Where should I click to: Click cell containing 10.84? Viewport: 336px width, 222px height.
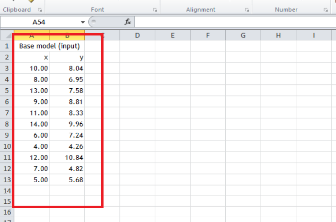click(x=67, y=157)
